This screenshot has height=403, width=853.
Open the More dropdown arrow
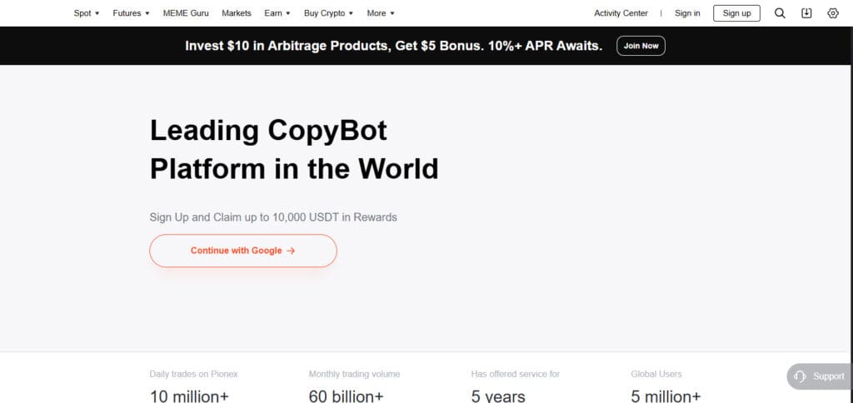point(392,13)
